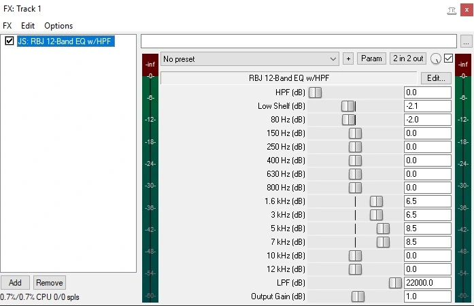Image resolution: width=474 pixels, height=306 pixels.
Task: Select JS: RBJ 12-Band EQ w/HPF in the list
Action: pyautogui.click(x=65, y=41)
